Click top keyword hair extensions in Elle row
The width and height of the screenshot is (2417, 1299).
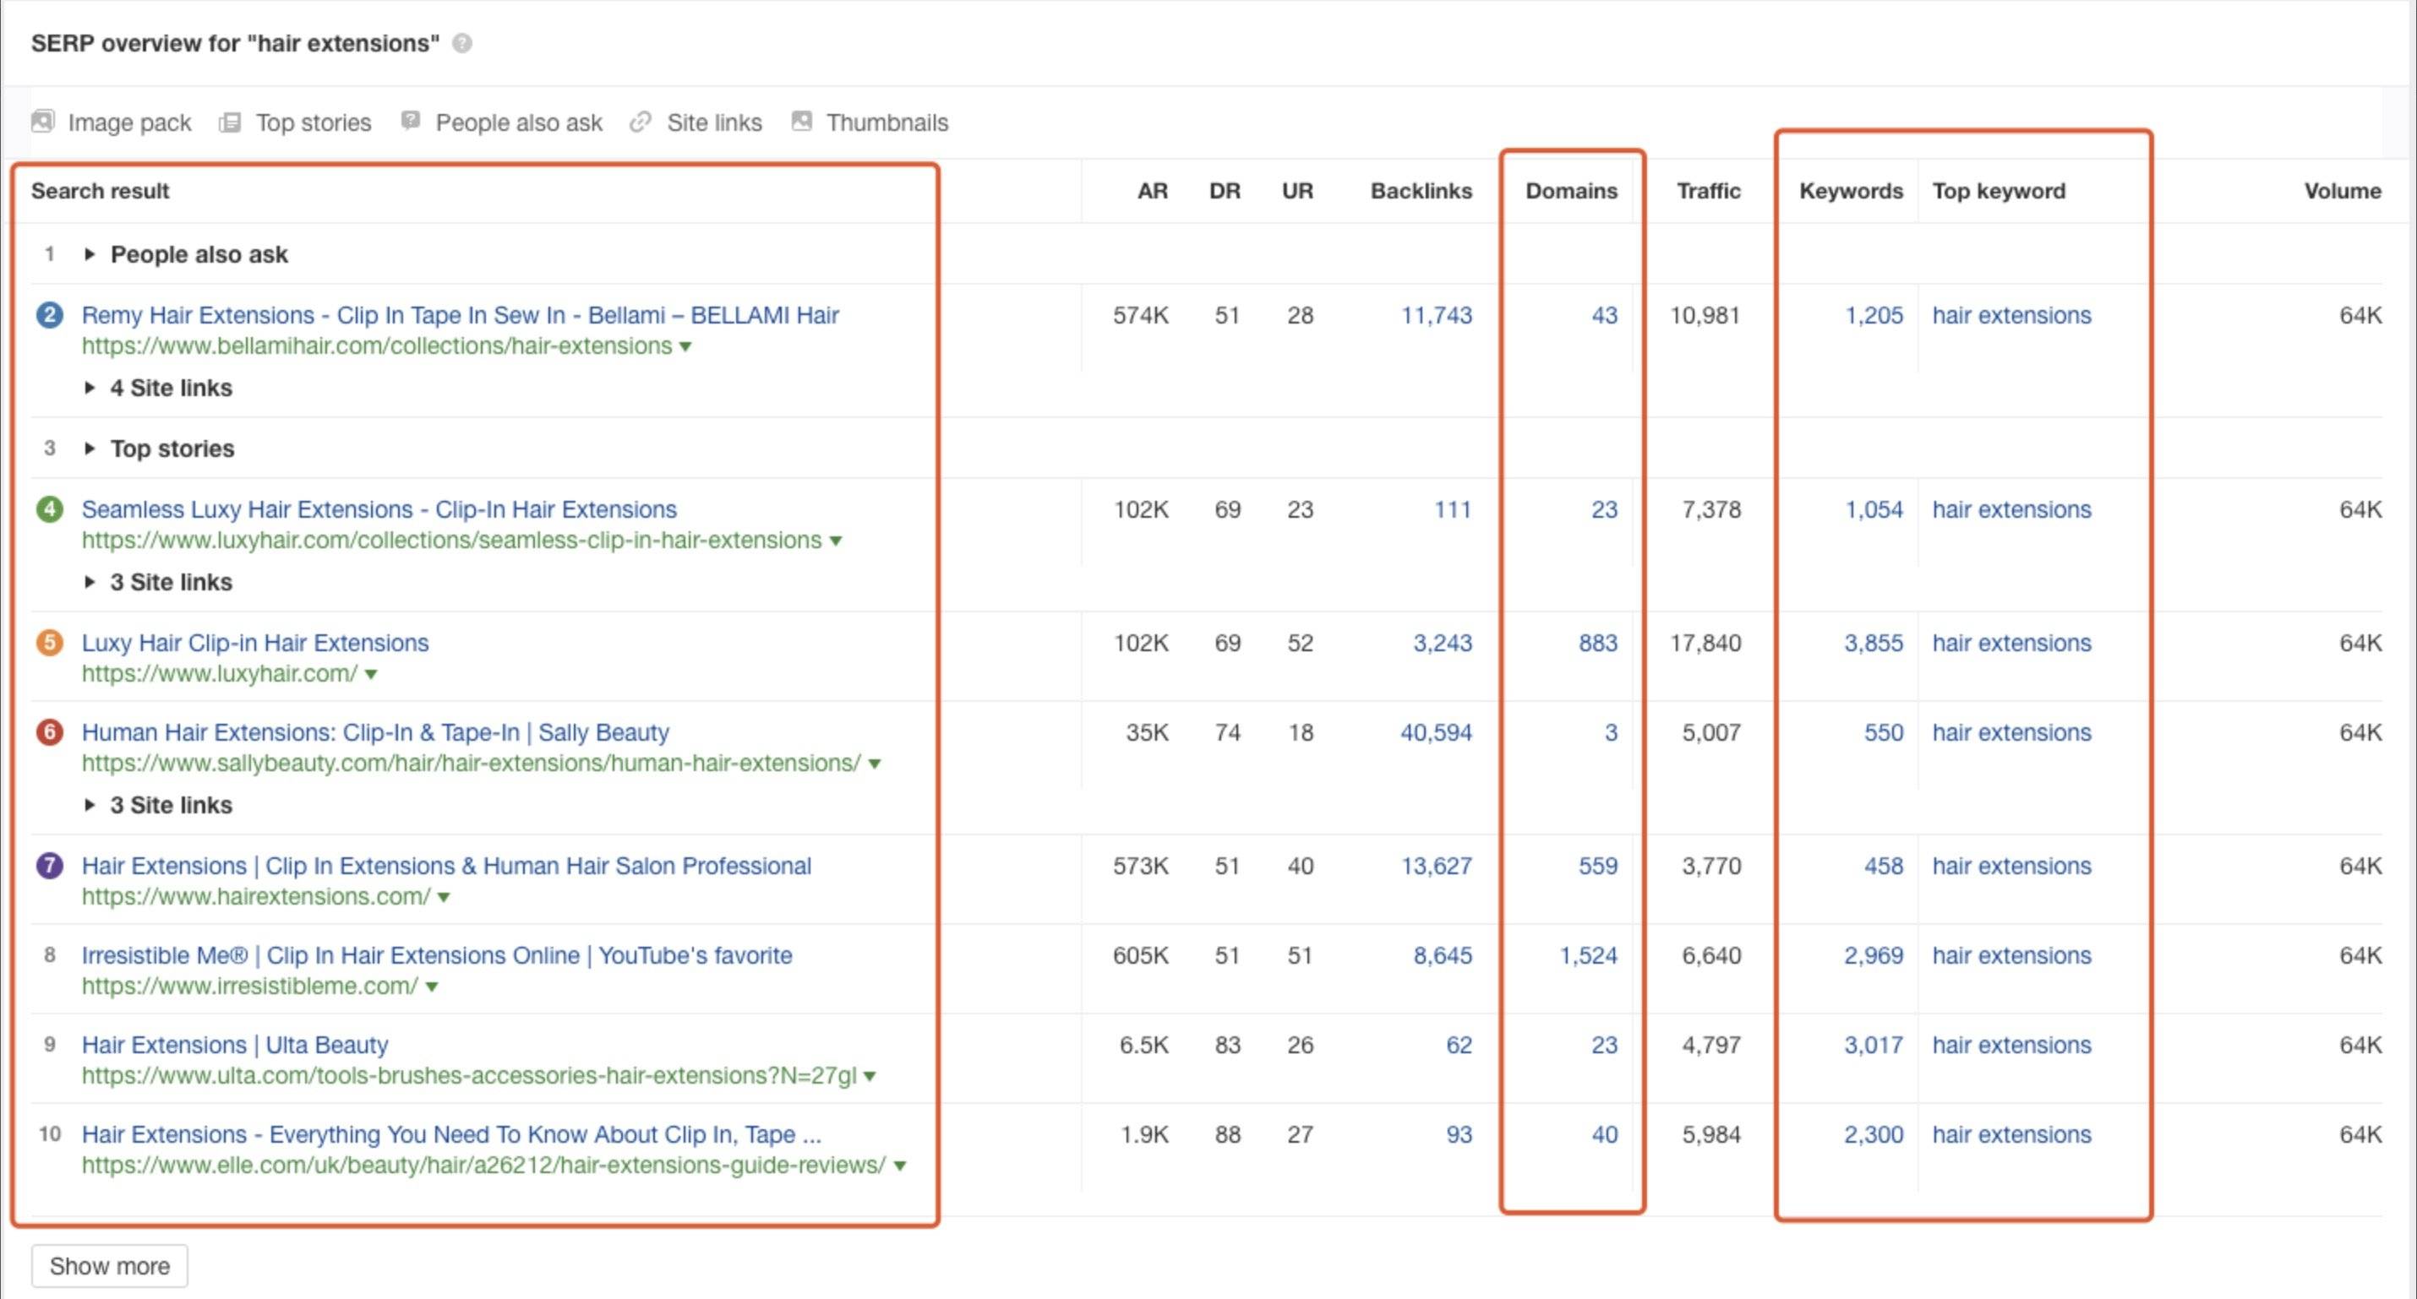(2011, 1134)
